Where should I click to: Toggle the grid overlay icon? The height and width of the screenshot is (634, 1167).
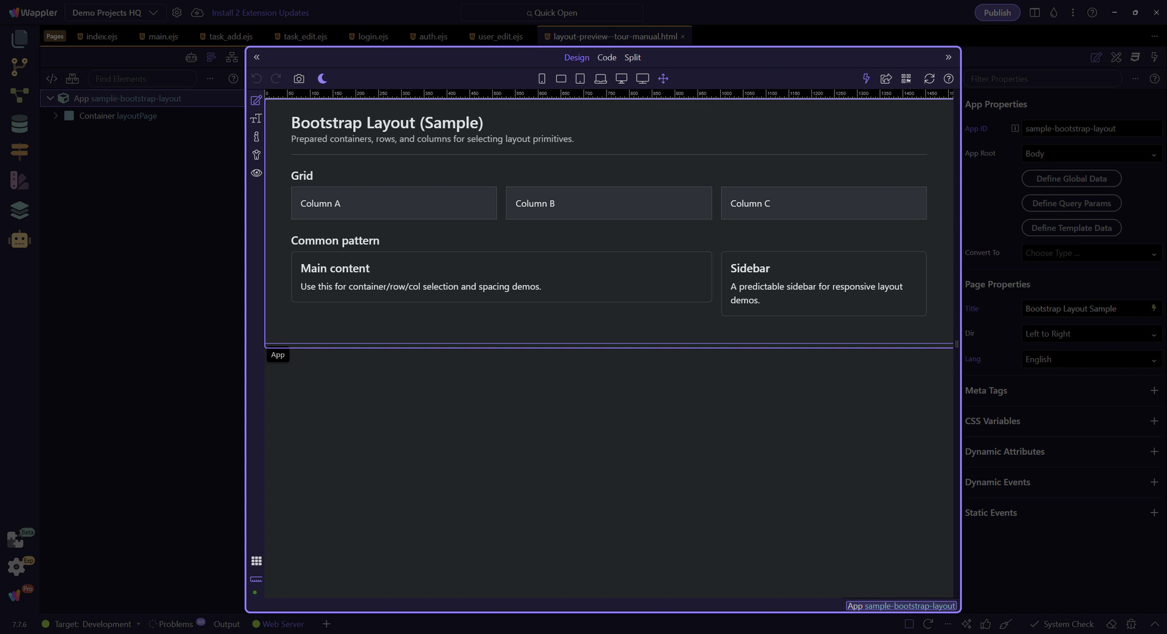[256, 560]
